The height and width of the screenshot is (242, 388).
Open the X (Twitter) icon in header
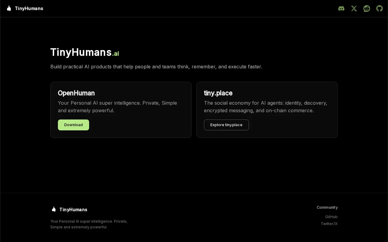click(x=354, y=8)
